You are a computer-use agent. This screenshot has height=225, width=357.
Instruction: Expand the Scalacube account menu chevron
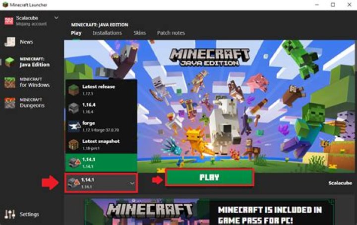tap(56, 18)
